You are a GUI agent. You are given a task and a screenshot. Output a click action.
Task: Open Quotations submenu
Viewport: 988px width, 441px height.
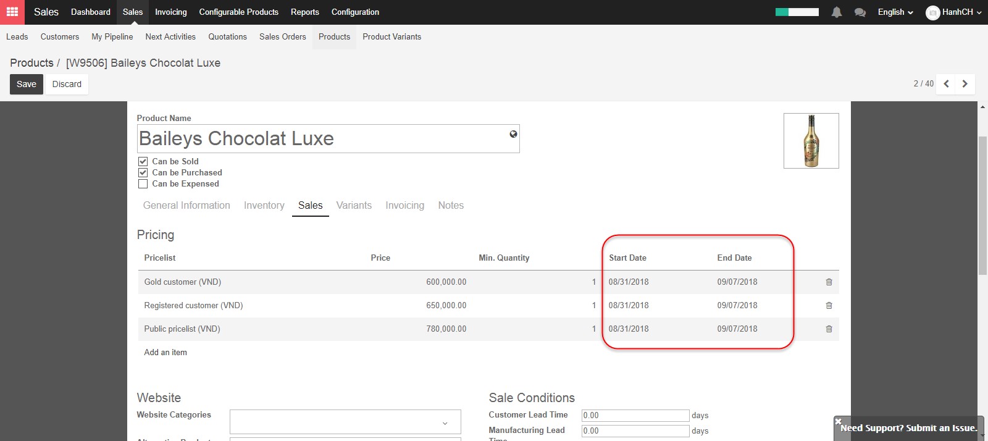tap(228, 37)
